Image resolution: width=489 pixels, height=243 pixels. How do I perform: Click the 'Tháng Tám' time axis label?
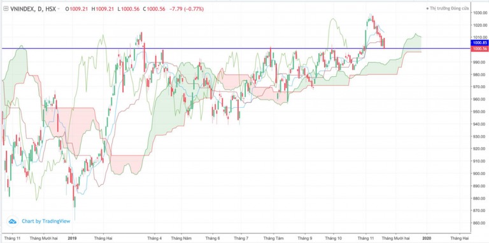(x=274, y=239)
